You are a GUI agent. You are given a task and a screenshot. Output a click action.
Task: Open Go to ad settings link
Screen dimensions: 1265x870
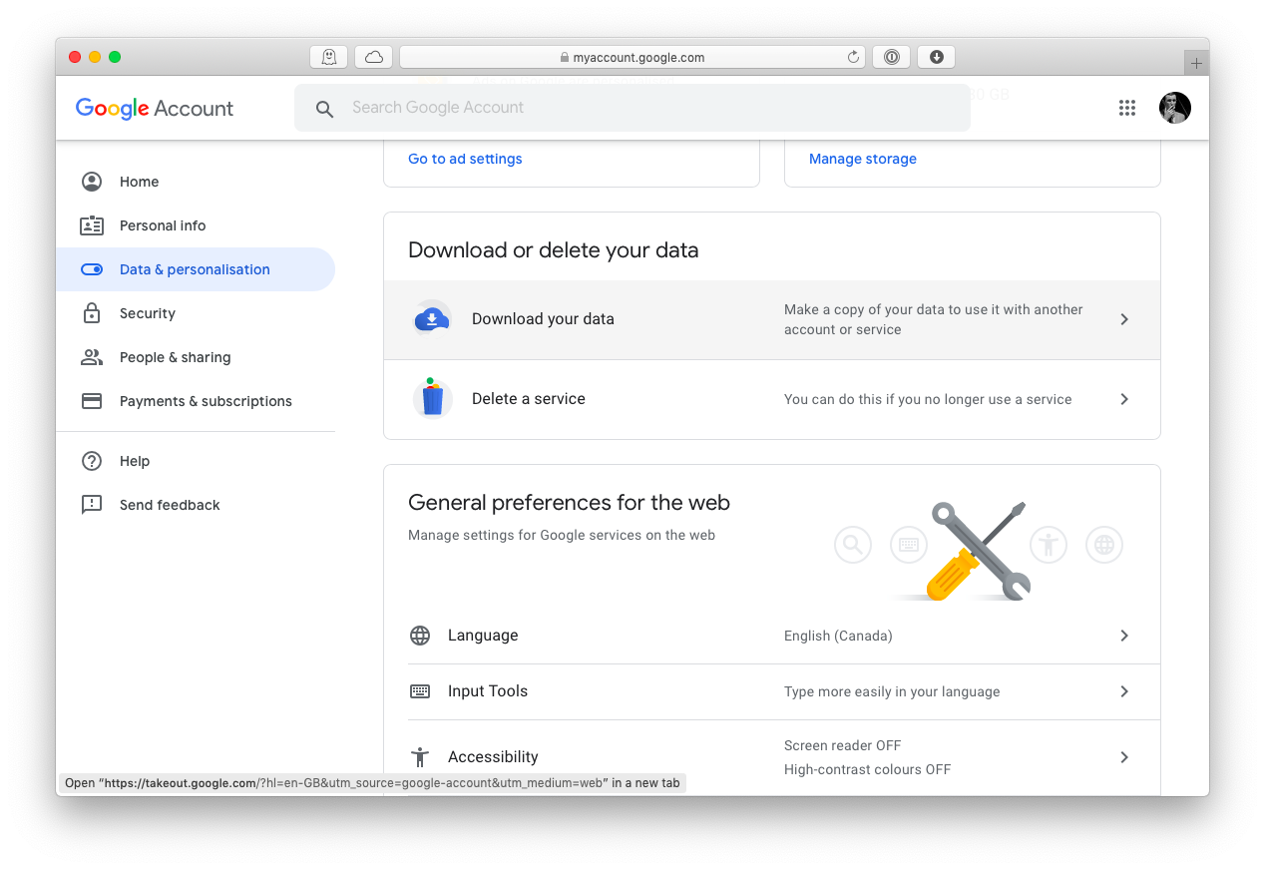(x=465, y=158)
